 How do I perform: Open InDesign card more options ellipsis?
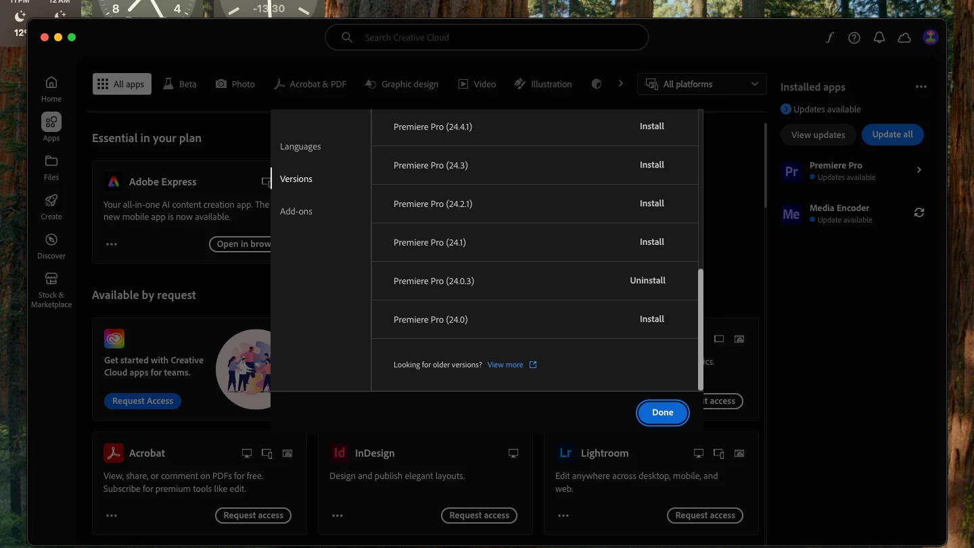click(338, 516)
